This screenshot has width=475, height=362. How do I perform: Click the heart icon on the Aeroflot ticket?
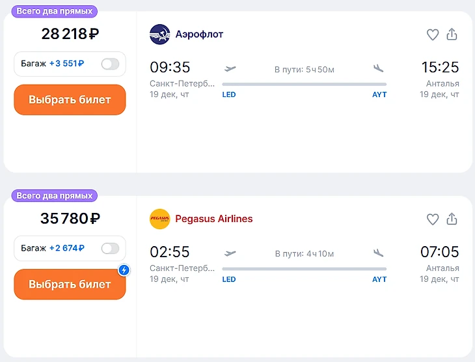[433, 35]
